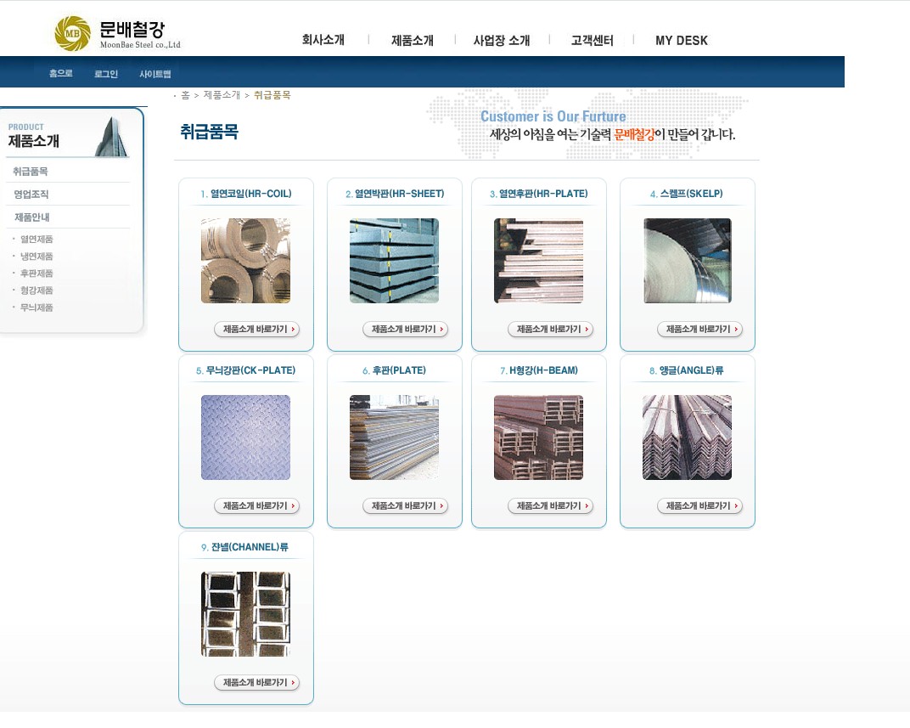The width and height of the screenshot is (910, 728).
Task: Click 제품소개 바로가기 under SKELP
Action: click(700, 329)
